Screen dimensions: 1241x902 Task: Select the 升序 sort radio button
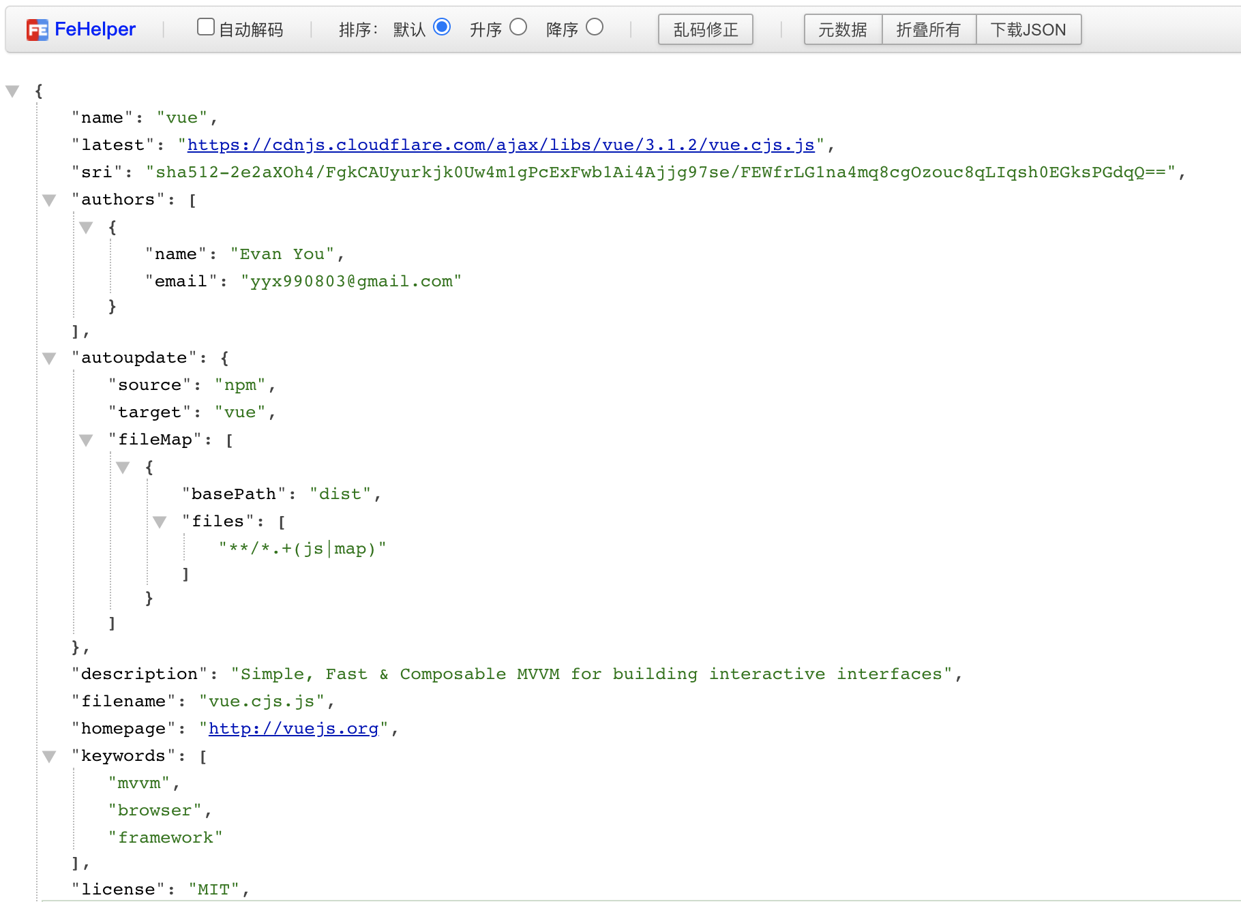click(x=518, y=27)
